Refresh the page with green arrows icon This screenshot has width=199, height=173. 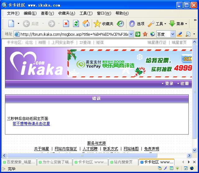click(76, 24)
